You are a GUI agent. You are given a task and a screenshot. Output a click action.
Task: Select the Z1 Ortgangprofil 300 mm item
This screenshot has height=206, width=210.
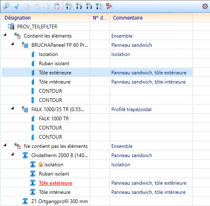[x=59, y=201]
